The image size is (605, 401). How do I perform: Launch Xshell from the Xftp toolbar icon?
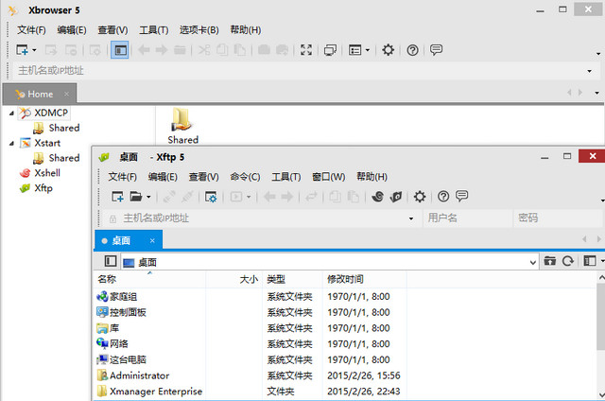pos(378,197)
